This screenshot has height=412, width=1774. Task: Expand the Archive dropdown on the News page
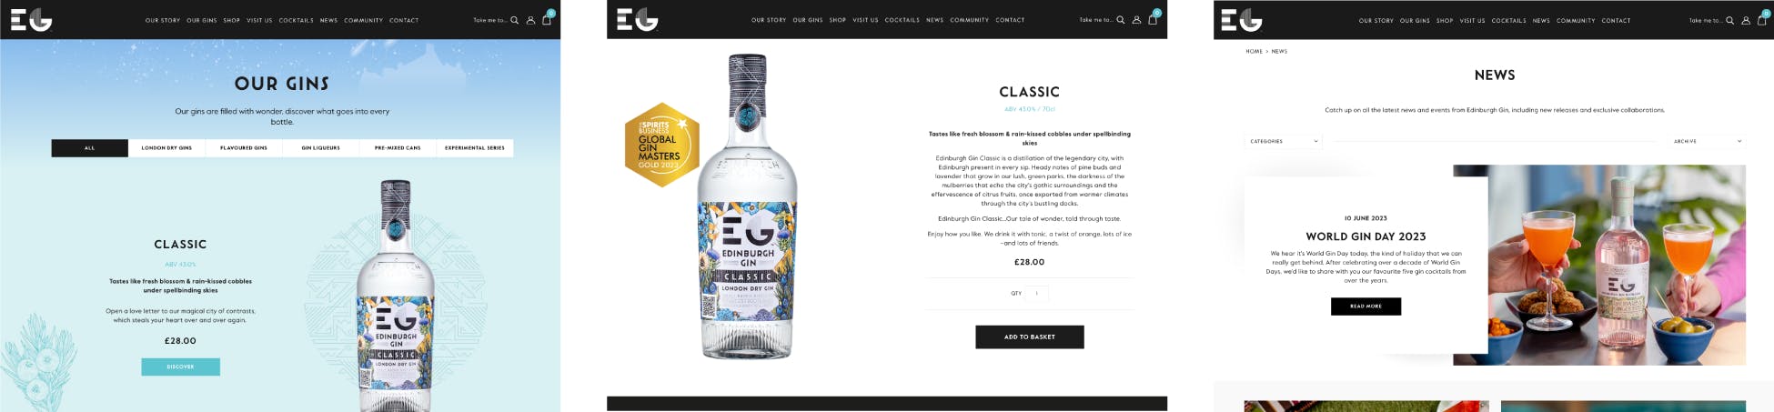point(1708,141)
